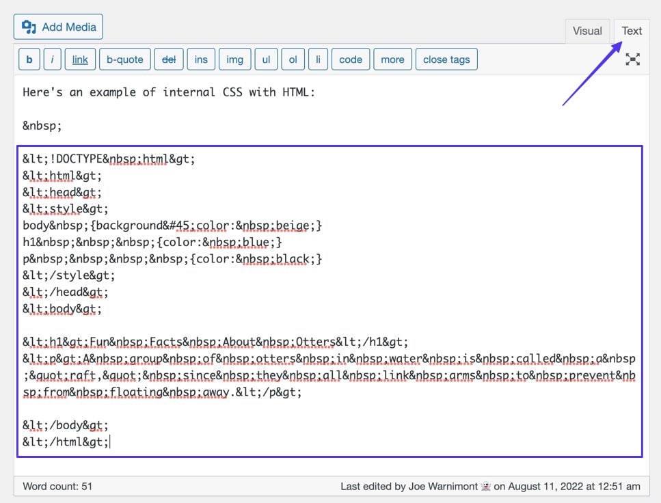Add ordered list with ol button
This screenshot has width=661, height=503.
293,59
